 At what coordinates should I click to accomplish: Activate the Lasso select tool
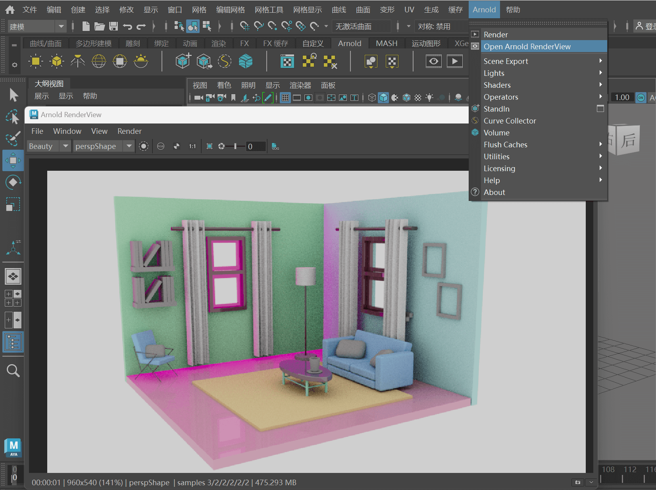point(13,117)
